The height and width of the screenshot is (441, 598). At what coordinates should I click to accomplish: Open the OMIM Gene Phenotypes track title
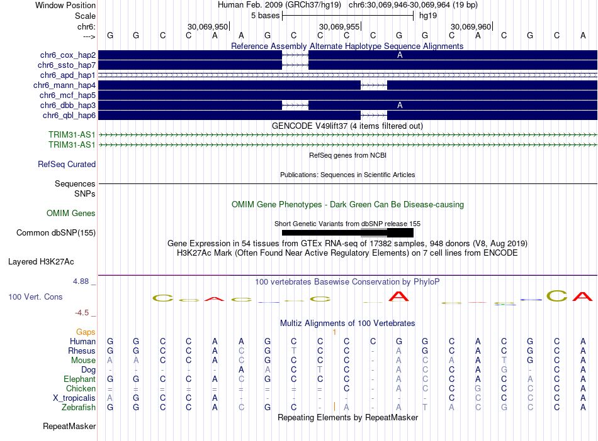point(347,204)
